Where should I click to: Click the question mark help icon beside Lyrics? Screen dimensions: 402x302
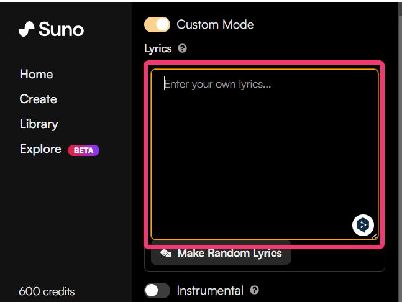click(x=182, y=48)
